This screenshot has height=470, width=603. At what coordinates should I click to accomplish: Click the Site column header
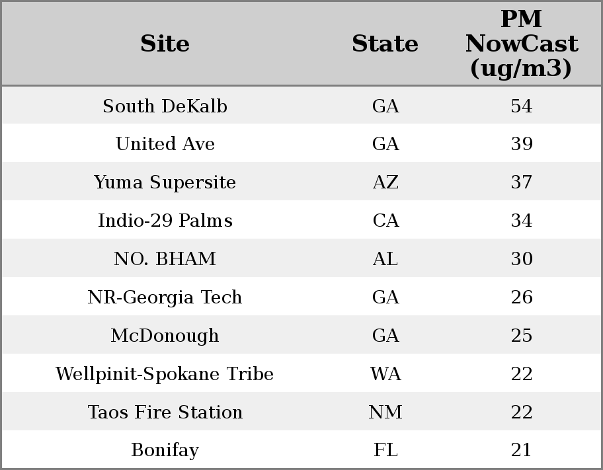165,44
